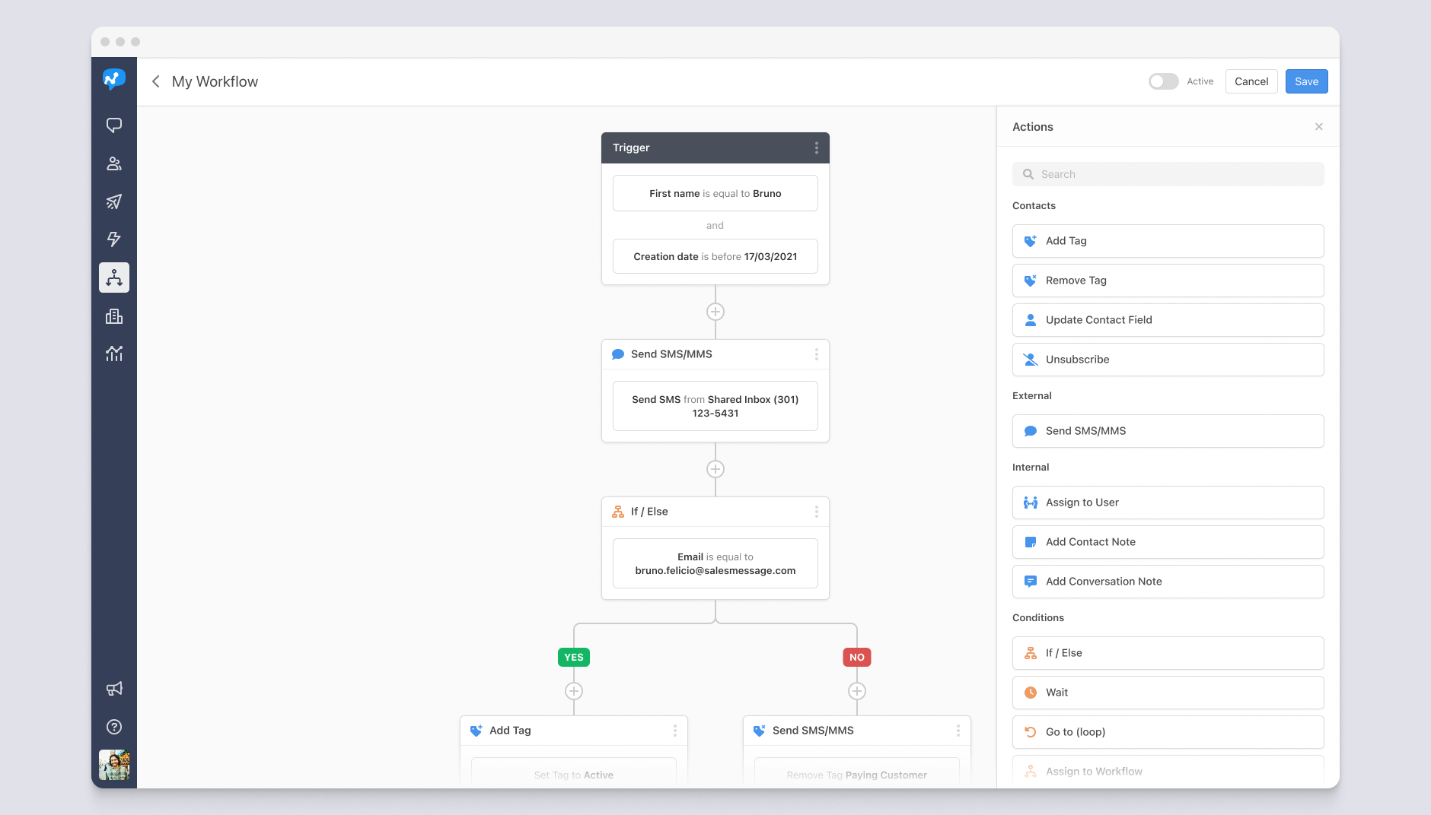Open the Trigger card options menu
Screen dimensions: 1431x815
(817, 147)
